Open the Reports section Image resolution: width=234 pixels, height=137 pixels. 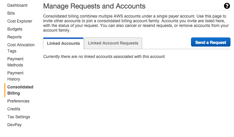tap(14, 37)
